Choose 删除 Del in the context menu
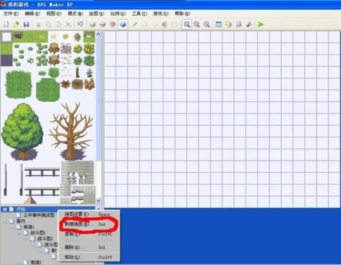The width and height of the screenshot is (341, 265). pyautogui.click(x=89, y=247)
